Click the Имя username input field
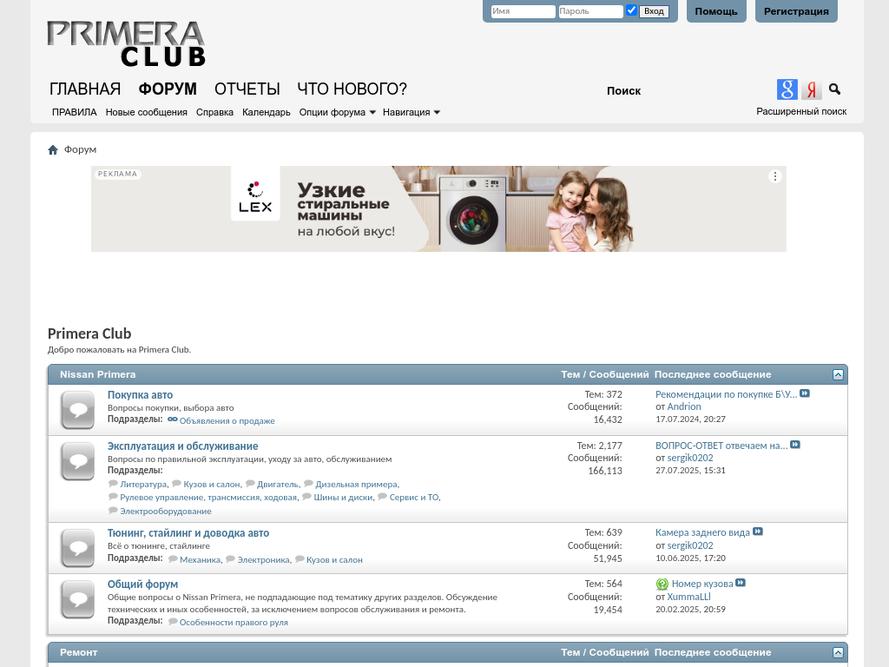889x667 pixels. click(523, 11)
